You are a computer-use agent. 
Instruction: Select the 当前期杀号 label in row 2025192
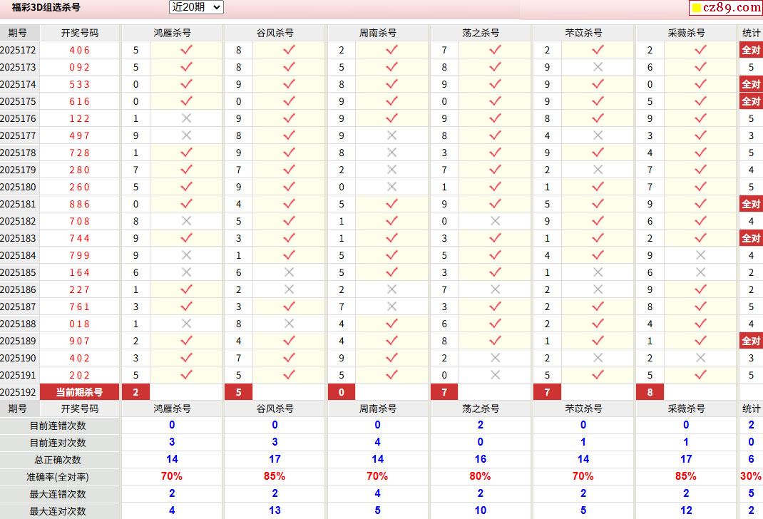pyautogui.click(x=79, y=392)
